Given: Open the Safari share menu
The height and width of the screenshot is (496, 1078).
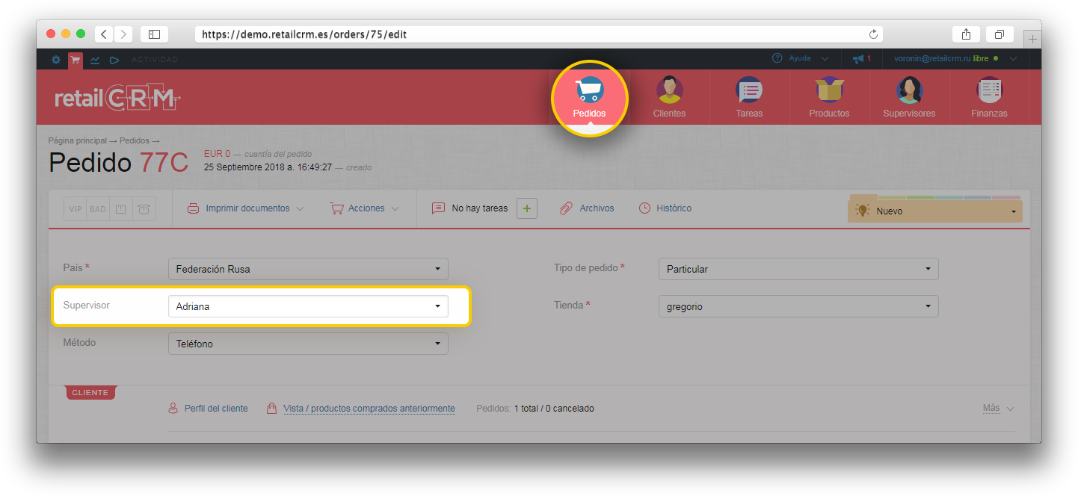Looking at the screenshot, I should pos(966,34).
